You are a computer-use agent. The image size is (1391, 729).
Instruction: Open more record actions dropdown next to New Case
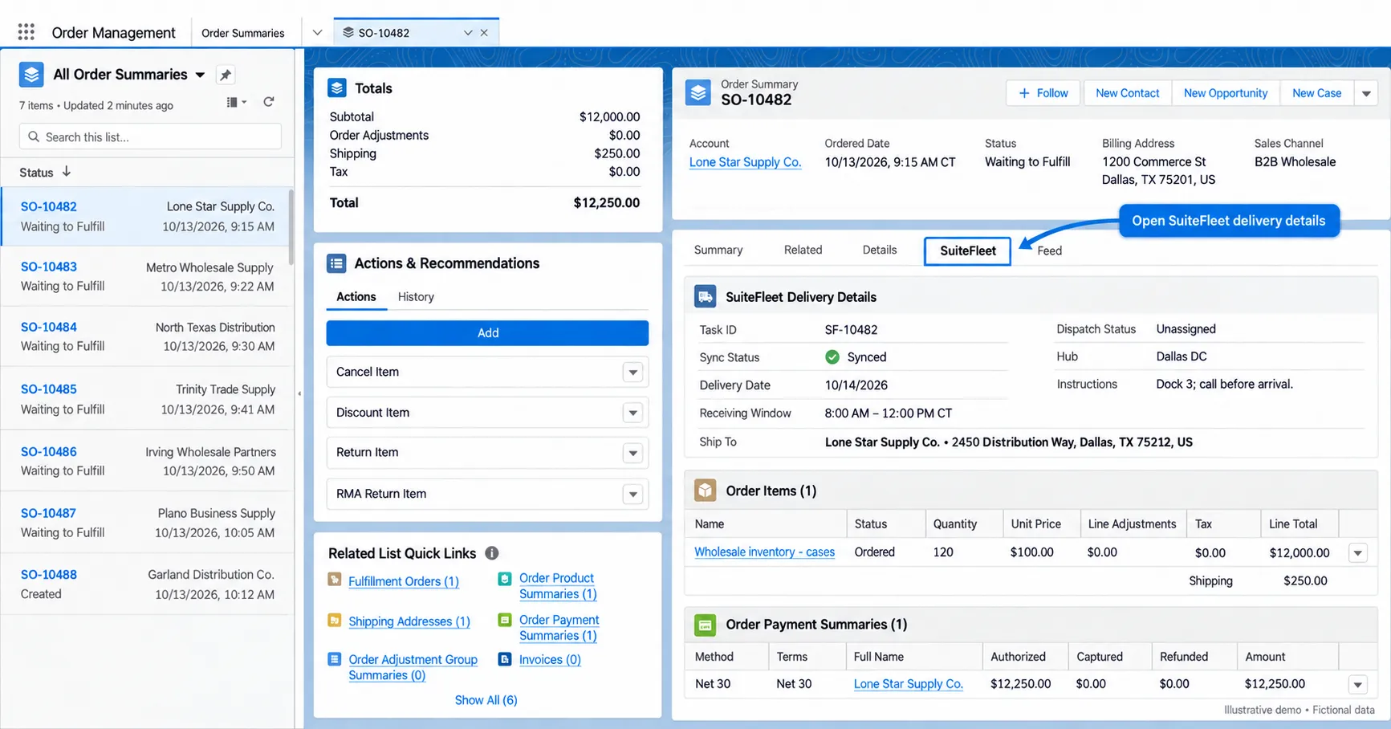[1366, 93]
